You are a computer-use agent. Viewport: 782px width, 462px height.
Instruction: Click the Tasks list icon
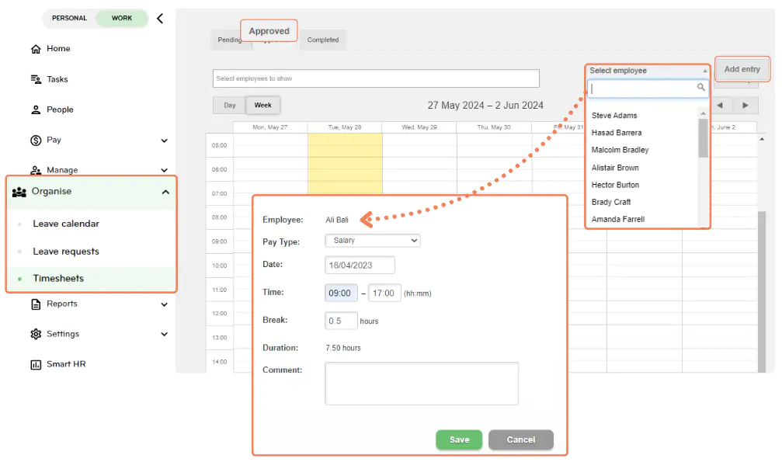(36, 79)
